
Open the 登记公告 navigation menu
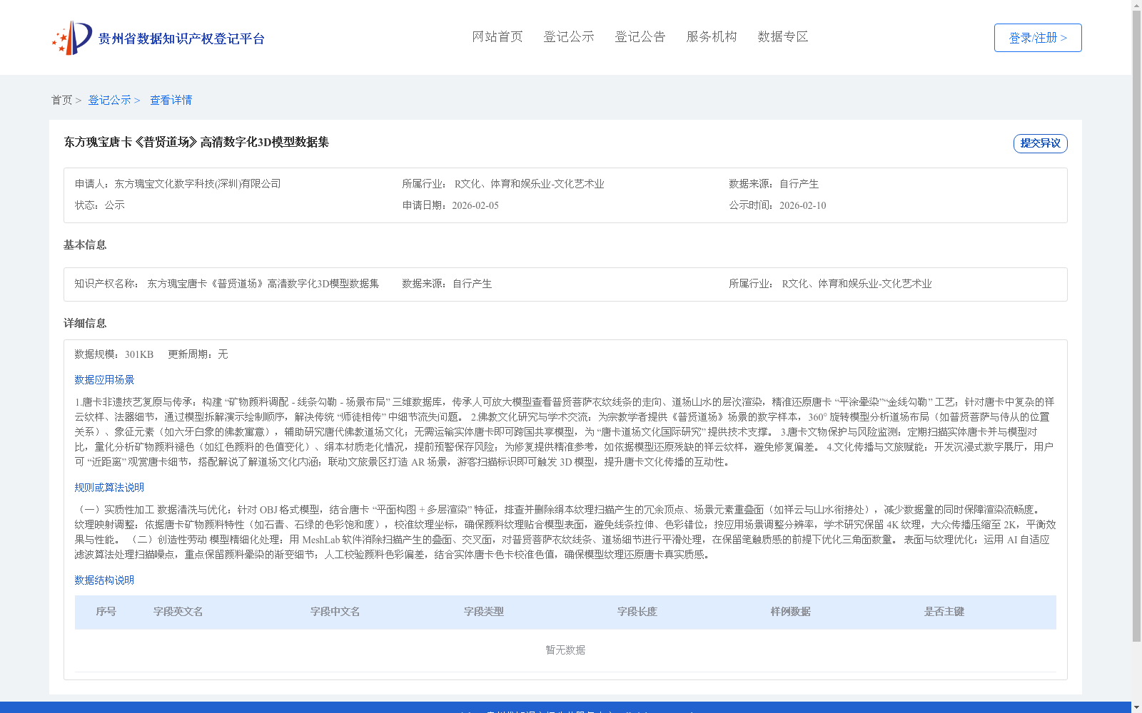pos(640,36)
